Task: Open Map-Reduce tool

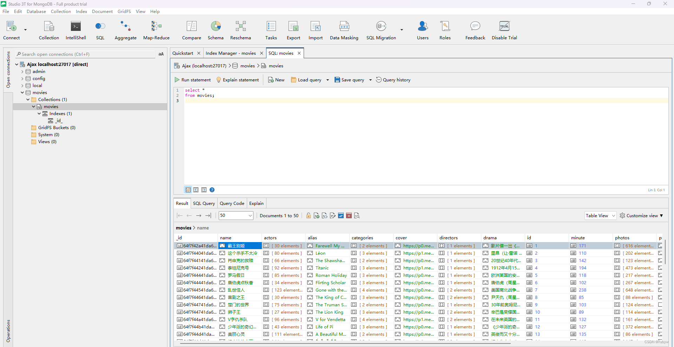Action: [x=156, y=30]
